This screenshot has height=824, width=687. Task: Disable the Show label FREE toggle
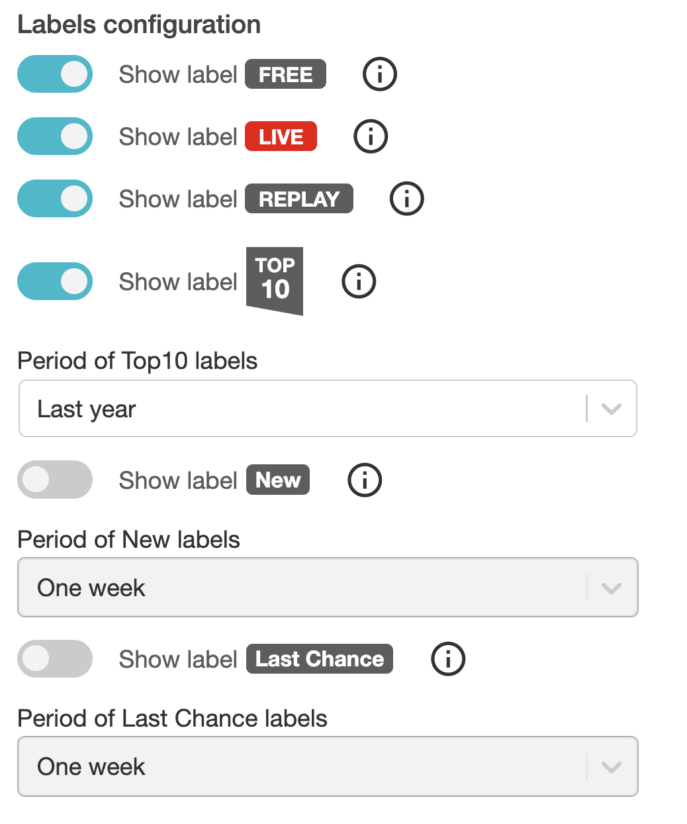pyautogui.click(x=55, y=74)
